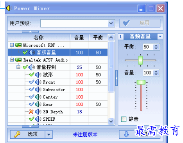Collapse the bottom panel handle below list
The height and width of the screenshot is (143, 183).
click(x=30, y=127)
